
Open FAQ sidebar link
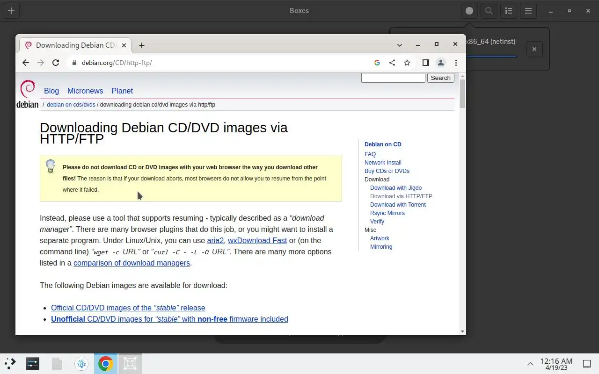370,154
